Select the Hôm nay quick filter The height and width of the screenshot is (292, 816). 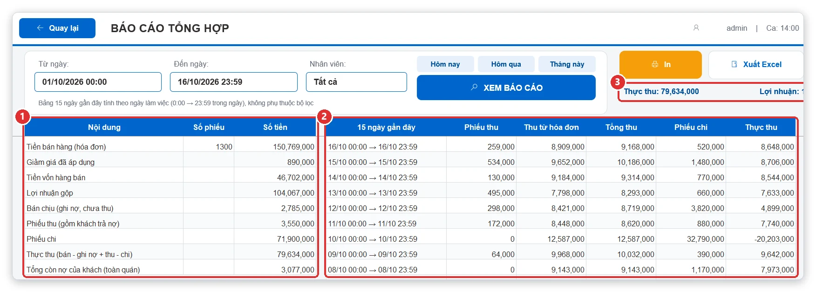445,64
